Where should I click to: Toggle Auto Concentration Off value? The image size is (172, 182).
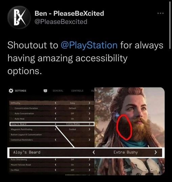click(72, 113)
